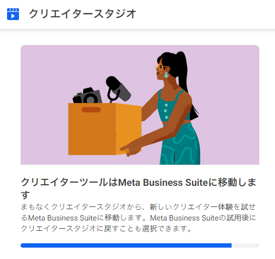This screenshot has height=259, width=275.
Task: Click the クリエイタースタジオ header title
Action: (82, 14)
